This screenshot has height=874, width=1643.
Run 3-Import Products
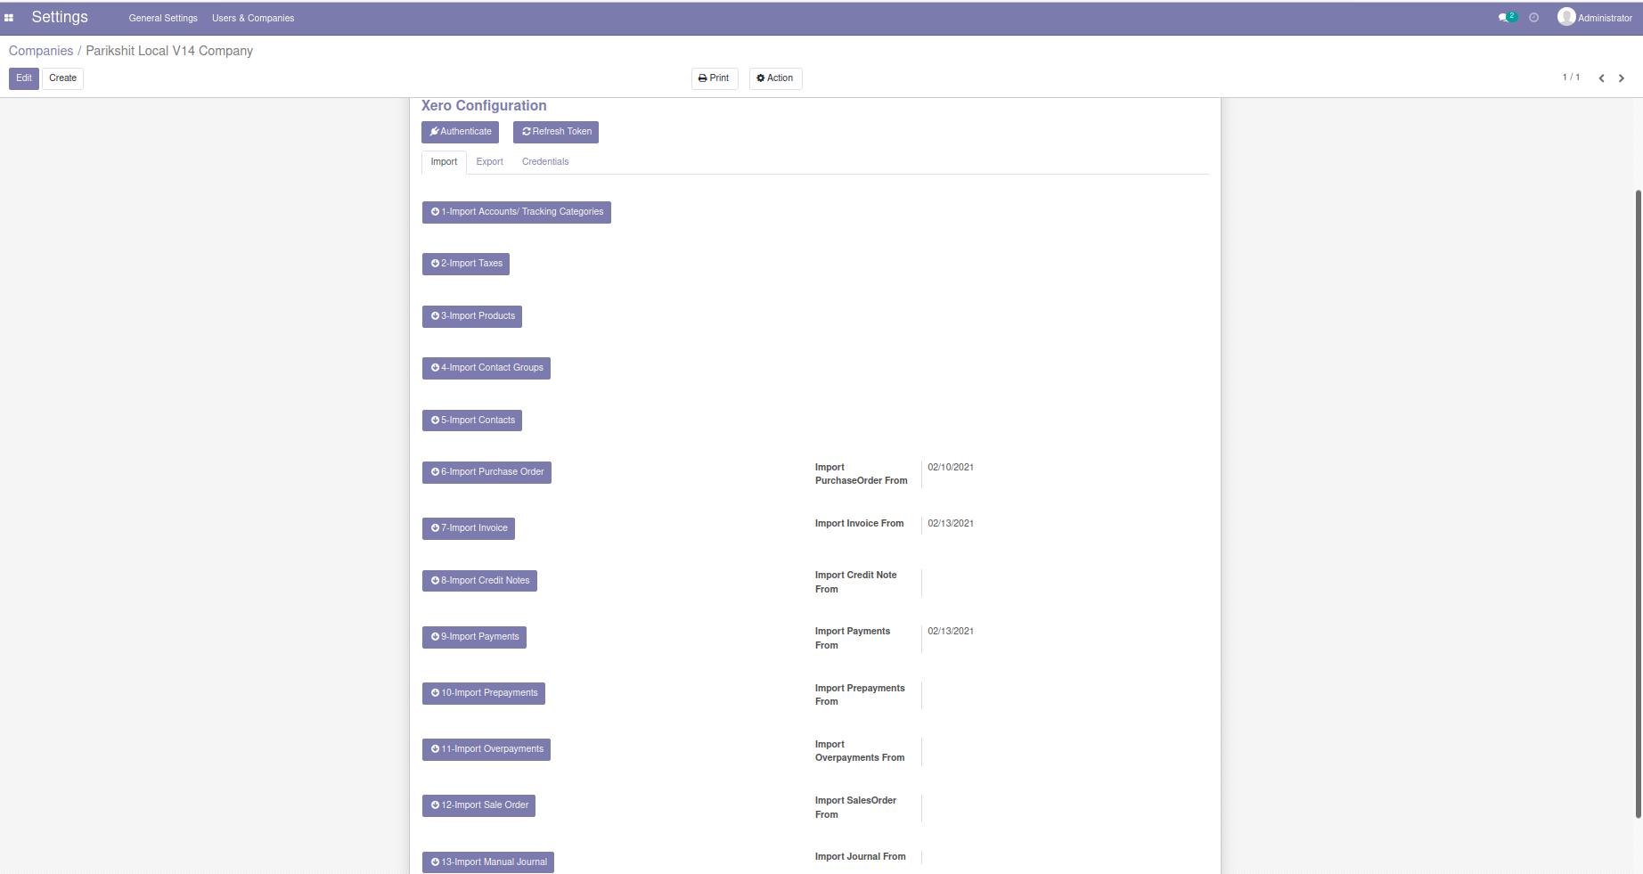[x=472, y=316]
